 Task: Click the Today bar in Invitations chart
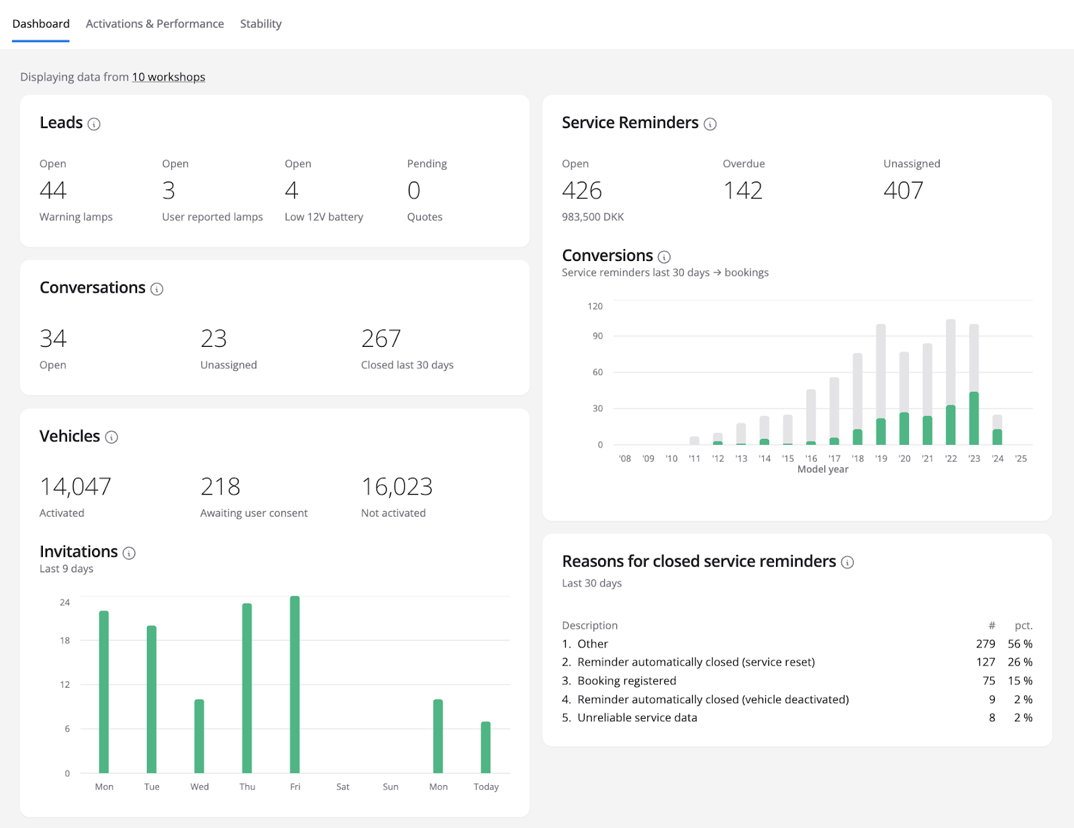pos(486,747)
